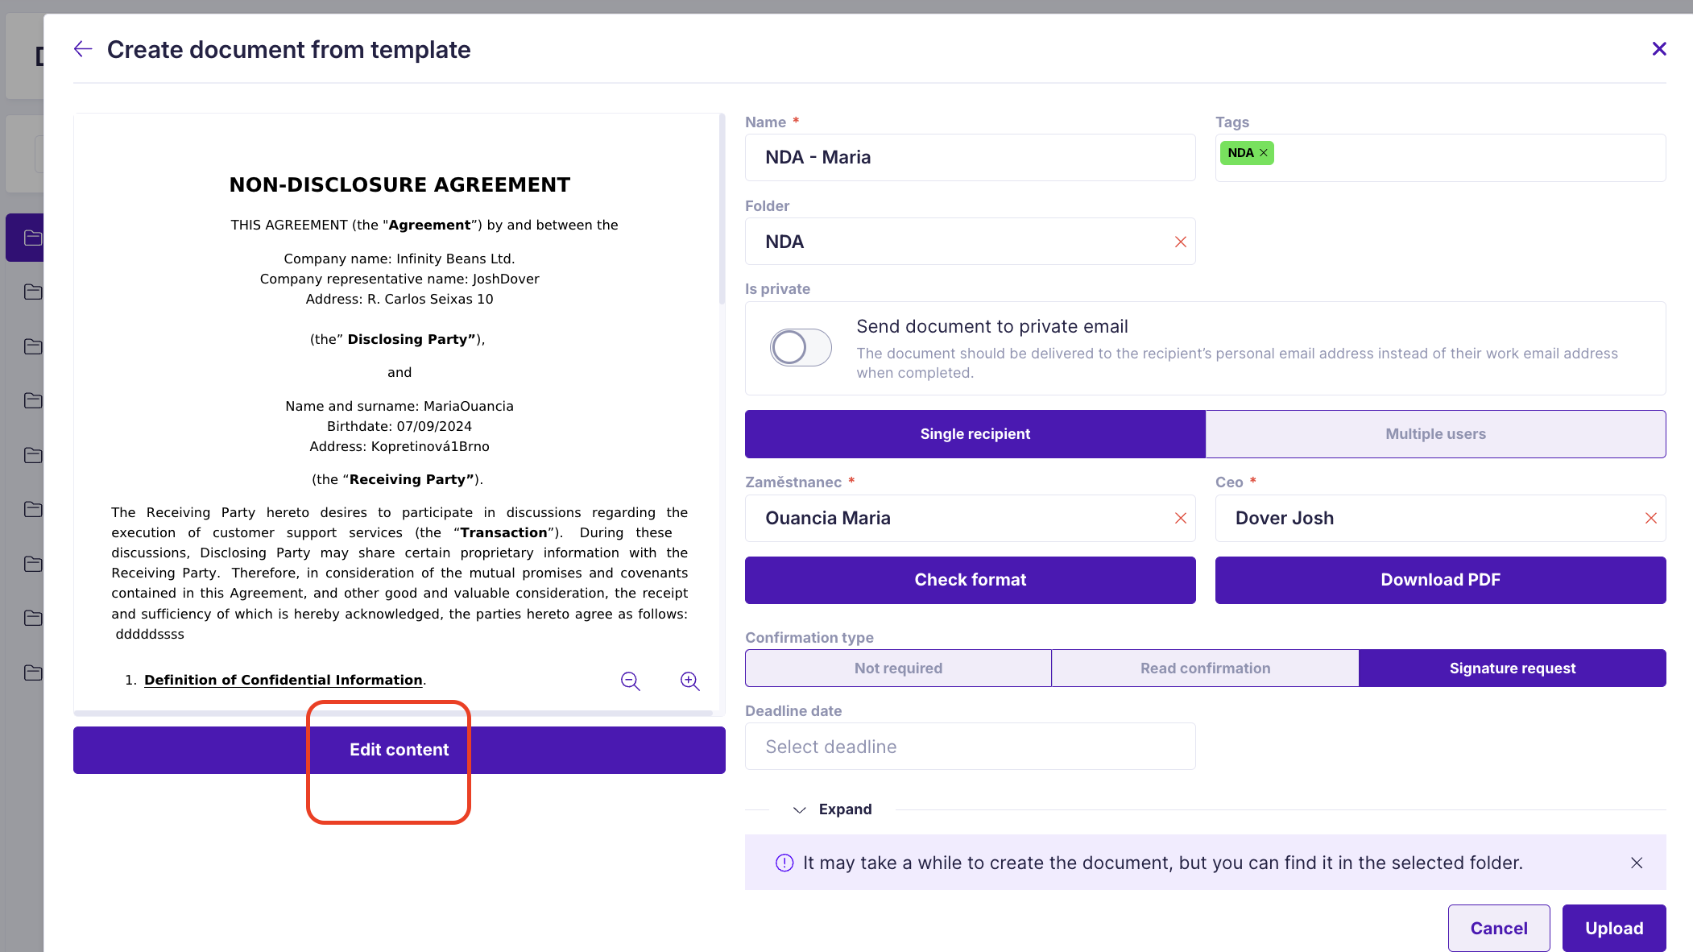The height and width of the screenshot is (952, 1693).
Task: Select Single recipient mode
Action: click(975, 434)
